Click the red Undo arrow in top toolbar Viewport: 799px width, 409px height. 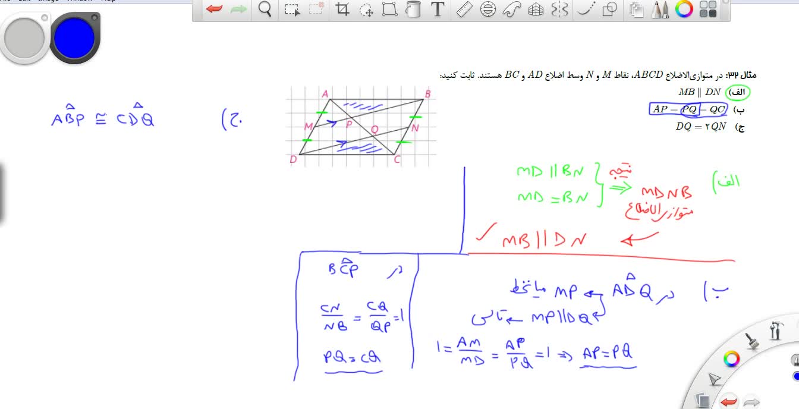[x=214, y=9]
